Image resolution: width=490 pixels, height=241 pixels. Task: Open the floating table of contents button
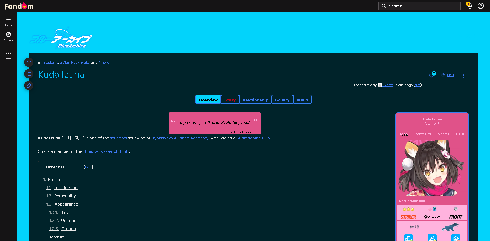[x=29, y=74]
